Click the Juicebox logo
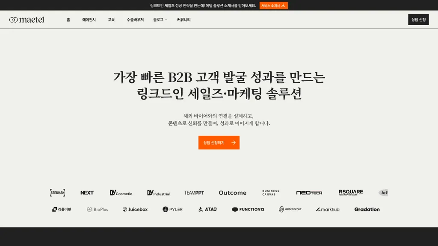Screen dimensions: 438x246 point(135,209)
